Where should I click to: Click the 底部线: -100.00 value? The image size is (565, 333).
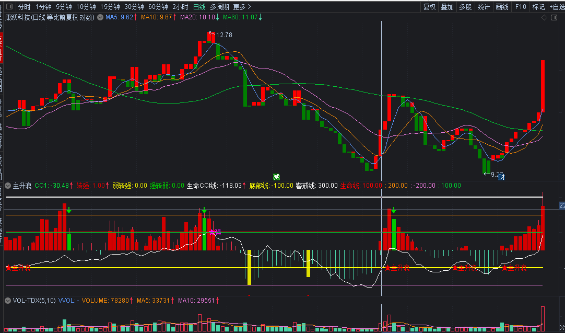tap(271, 186)
